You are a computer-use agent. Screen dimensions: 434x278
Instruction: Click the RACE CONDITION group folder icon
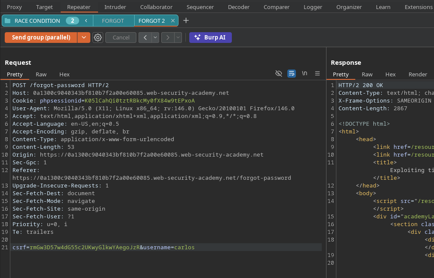tap(8, 21)
